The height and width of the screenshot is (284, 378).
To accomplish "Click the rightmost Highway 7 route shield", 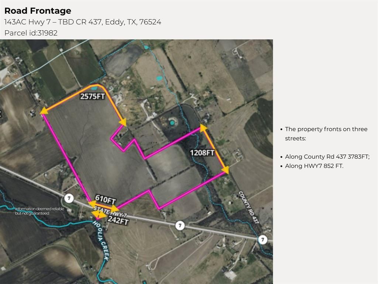I will 263,240.
